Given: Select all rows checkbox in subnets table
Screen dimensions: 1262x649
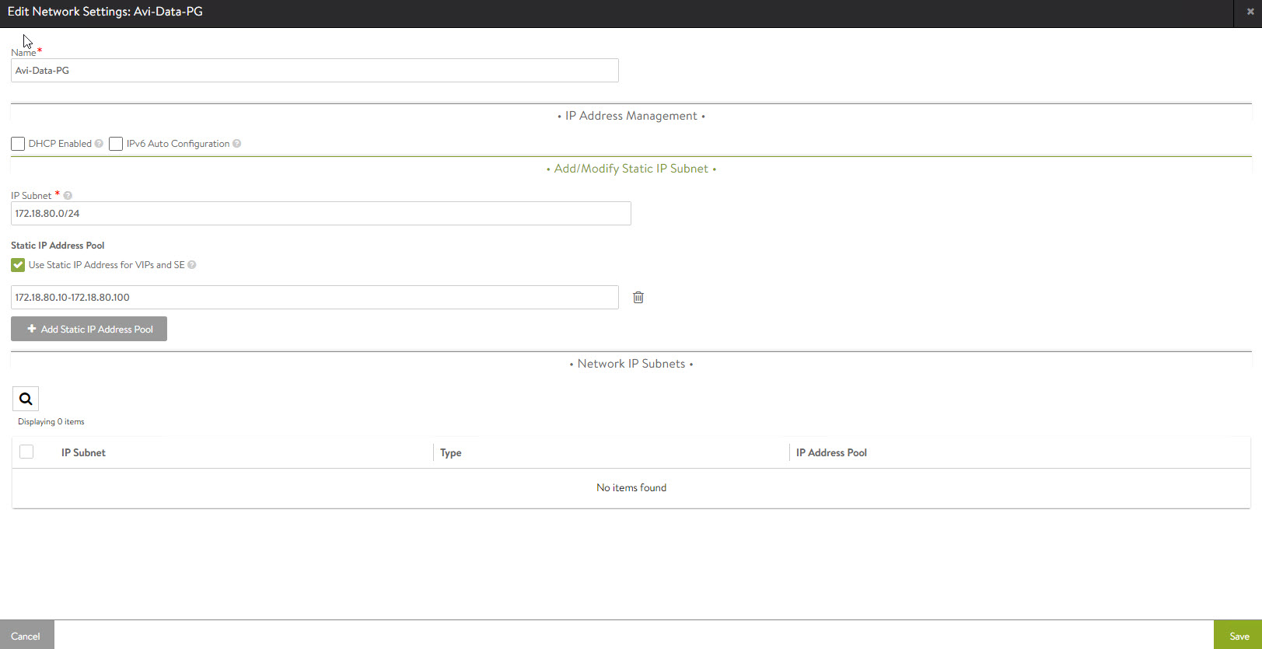Looking at the screenshot, I should click(x=26, y=452).
